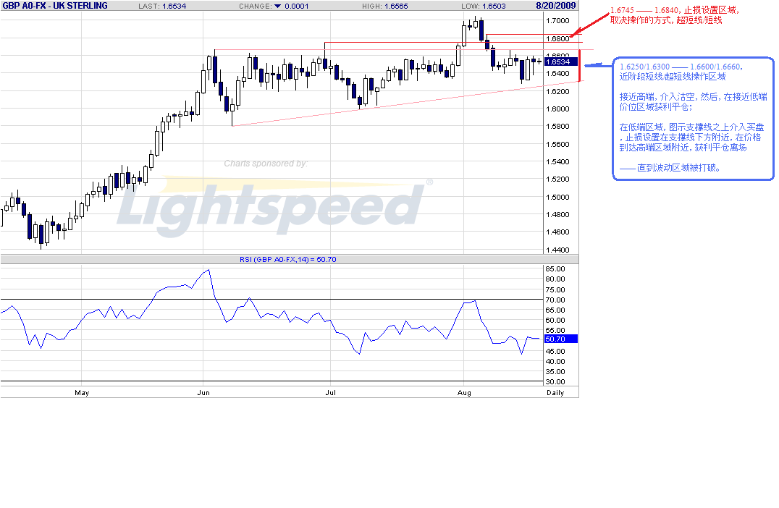The width and height of the screenshot is (779, 508).
Task: Click the RSI 70.00 axis label
Action: [555, 300]
